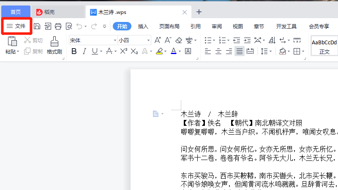Center align the text
This screenshot has height=190, width=338.
click(x=218, y=52)
